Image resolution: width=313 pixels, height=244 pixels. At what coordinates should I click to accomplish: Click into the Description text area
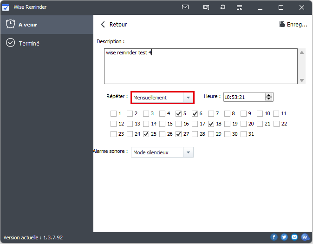coord(201,66)
